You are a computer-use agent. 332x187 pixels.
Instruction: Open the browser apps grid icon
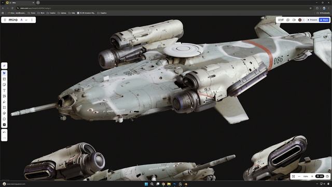[3, 13]
